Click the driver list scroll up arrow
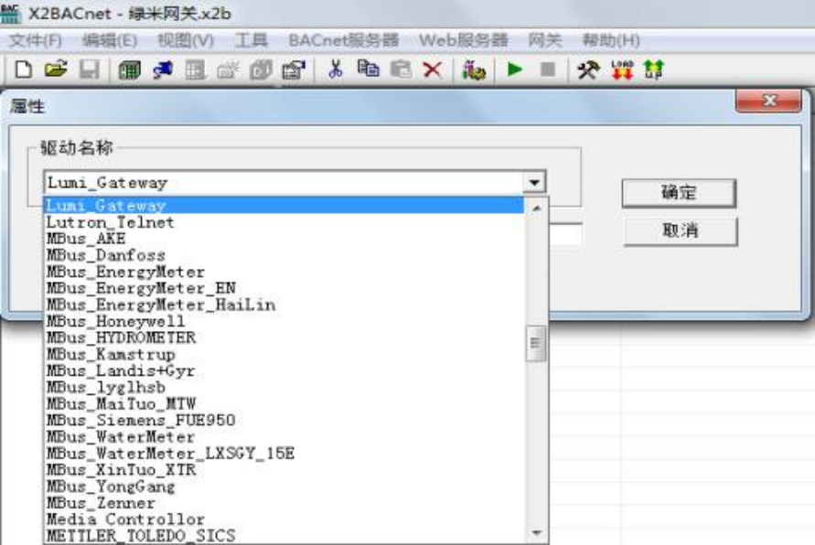 pos(537,208)
